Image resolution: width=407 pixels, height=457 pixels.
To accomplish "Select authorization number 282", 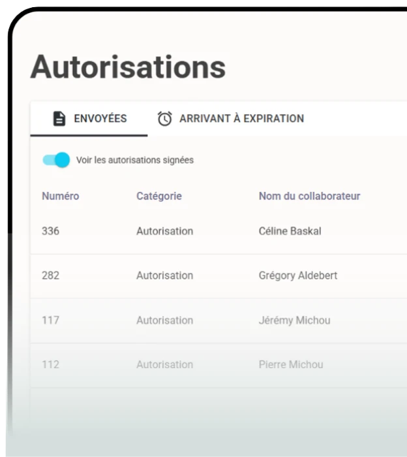I will coord(50,276).
